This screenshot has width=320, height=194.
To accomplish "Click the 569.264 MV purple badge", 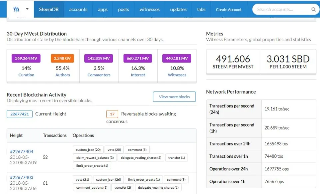I will 26,58.
